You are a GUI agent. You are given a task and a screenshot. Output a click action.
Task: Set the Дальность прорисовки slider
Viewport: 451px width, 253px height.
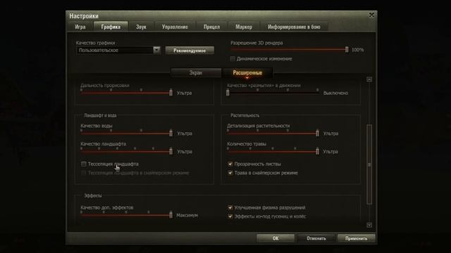pyautogui.click(x=126, y=92)
